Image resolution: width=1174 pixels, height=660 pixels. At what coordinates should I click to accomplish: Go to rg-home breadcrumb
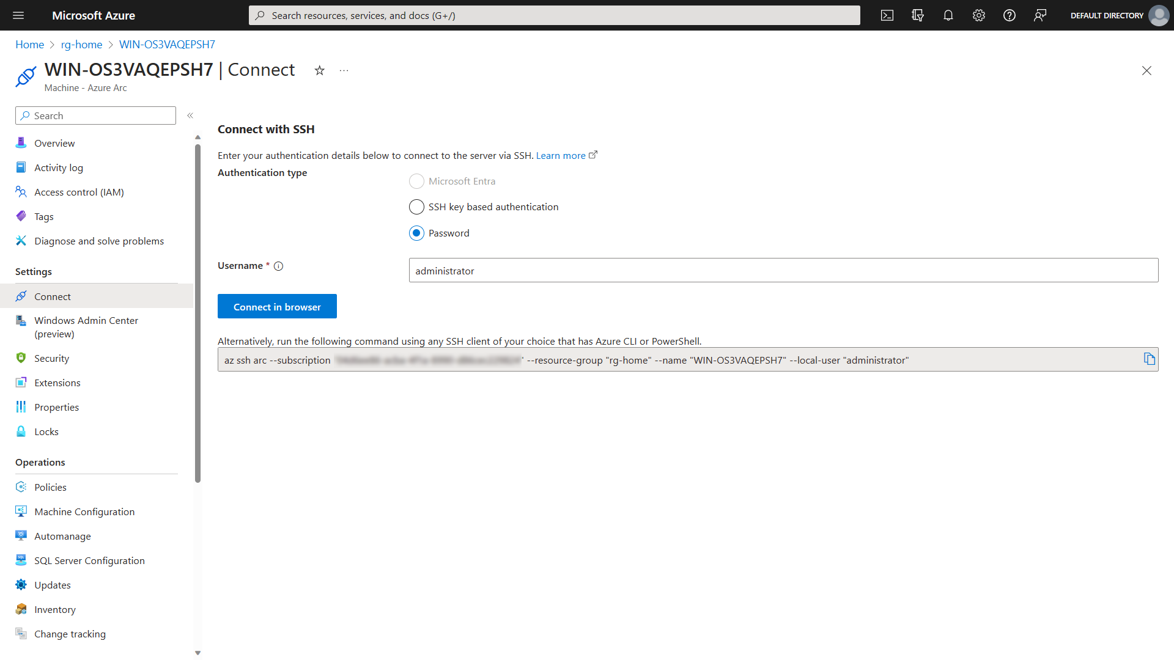(x=81, y=45)
